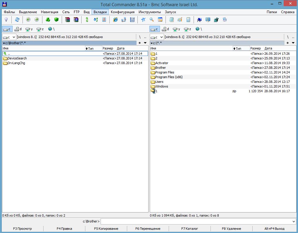Image resolution: width=298 pixels, height=233 pixels.
Task: Refresh the panel with the blue arrows icon
Action: click(17, 20)
